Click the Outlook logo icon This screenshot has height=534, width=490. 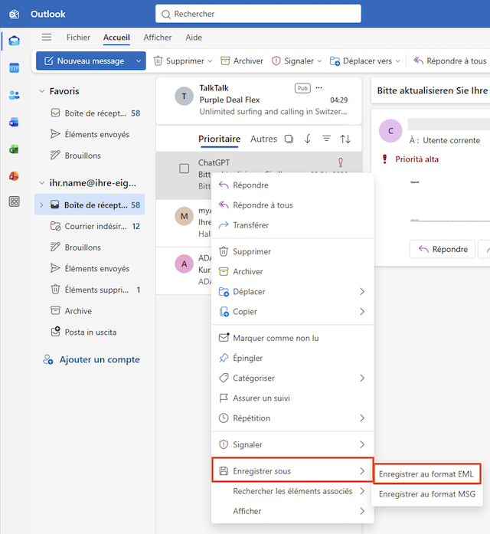[x=14, y=14]
